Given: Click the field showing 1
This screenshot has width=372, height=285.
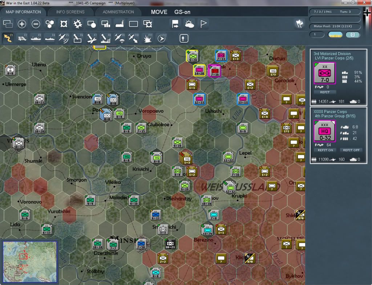Looking at the screenshot, I should point(317,34).
